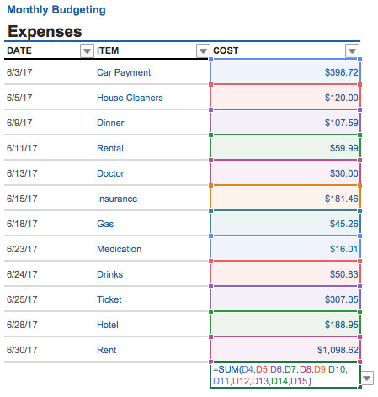Select the Rent cost cell $1,098.62
The image size is (378, 397).
285,350
